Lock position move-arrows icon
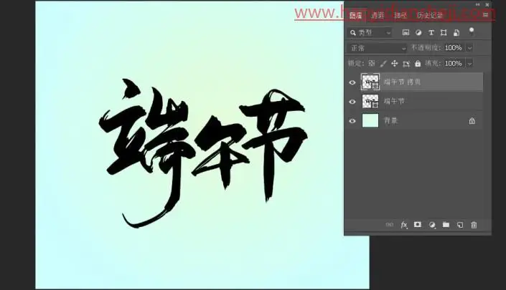Image resolution: width=506 pixels, height=290 pixels. pos(394,64)
